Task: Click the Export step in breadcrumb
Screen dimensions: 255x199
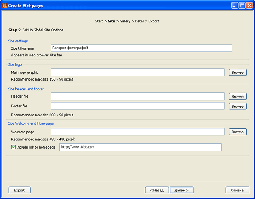Action: pos(154,21)
